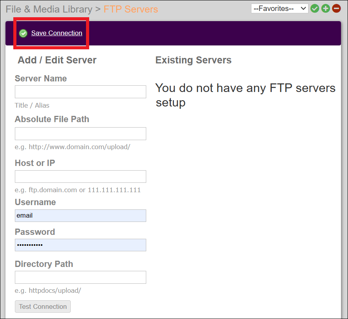Click the FTP Servers breadcrumb title
The image size is (348, 319).
pos(131,9)
